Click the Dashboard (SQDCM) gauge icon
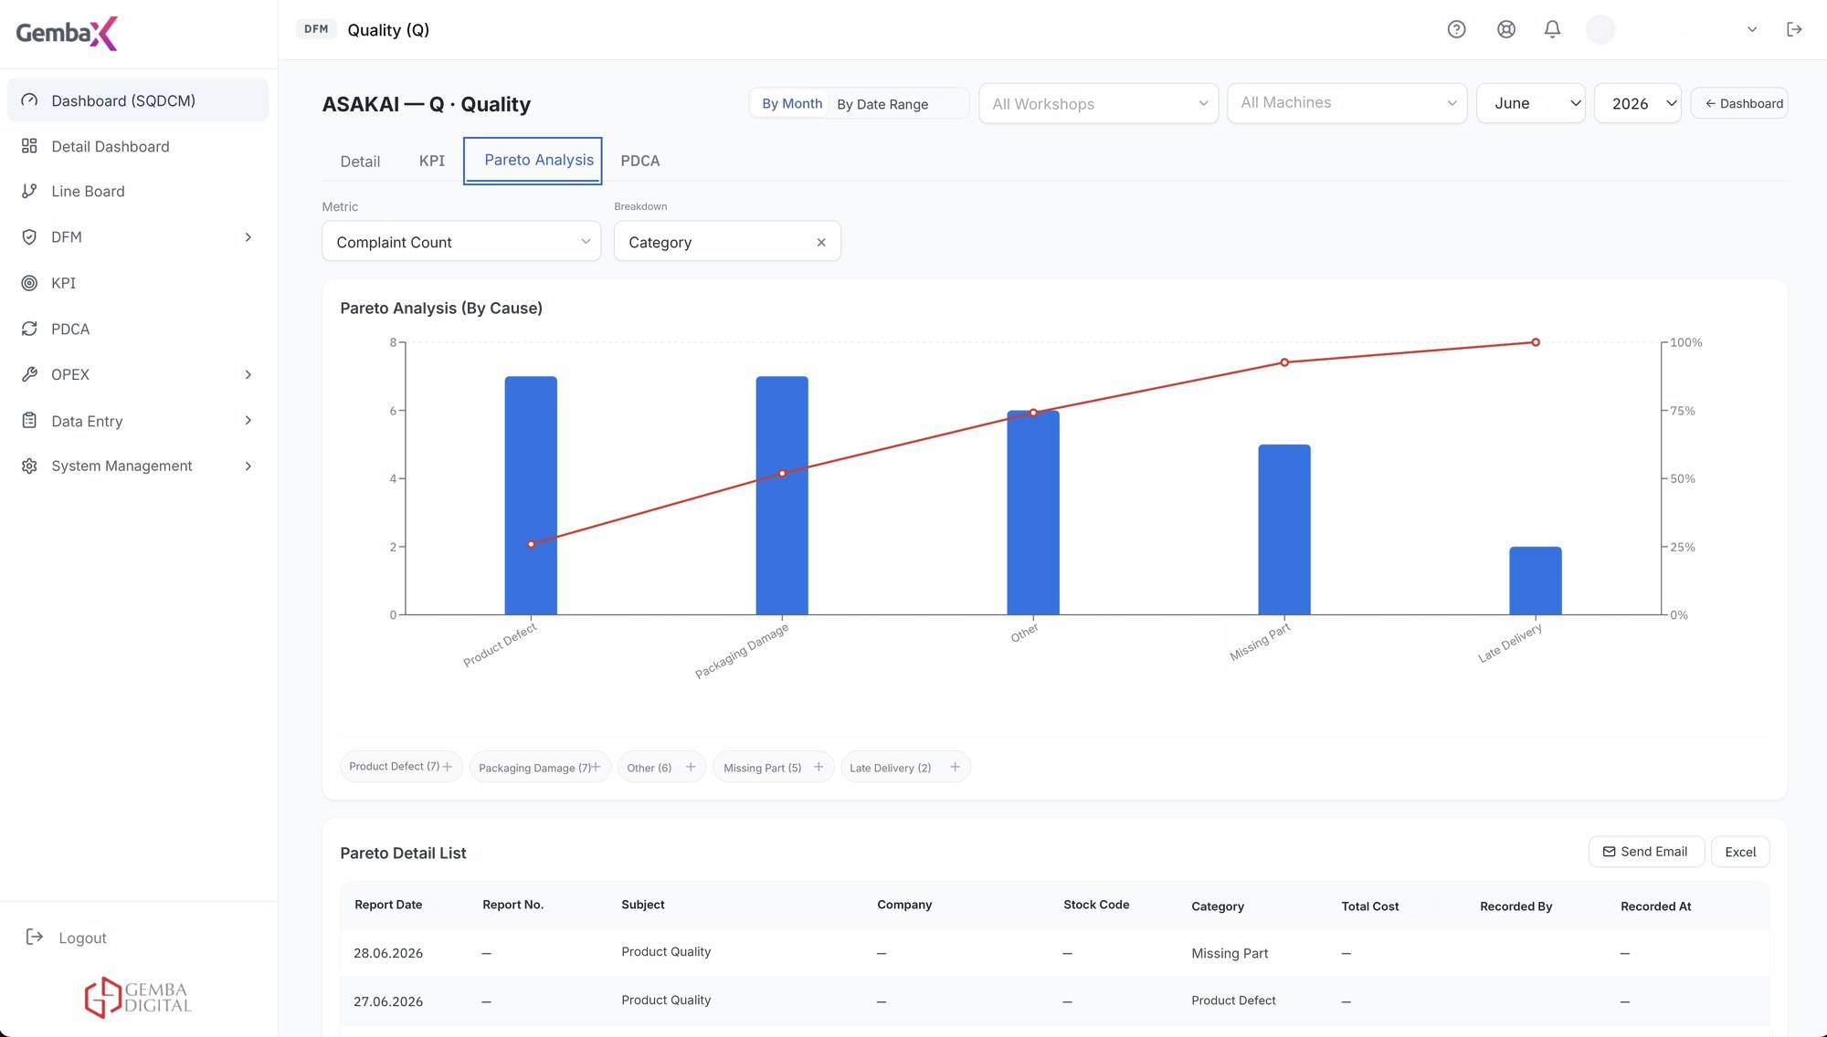This screenshot has width=1827, height=1037. coord(29,100)
